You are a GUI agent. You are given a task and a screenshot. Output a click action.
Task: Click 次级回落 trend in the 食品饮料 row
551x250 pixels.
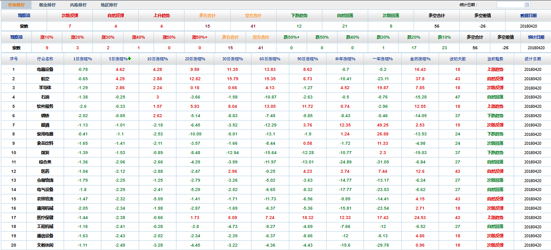click(495, 143)
